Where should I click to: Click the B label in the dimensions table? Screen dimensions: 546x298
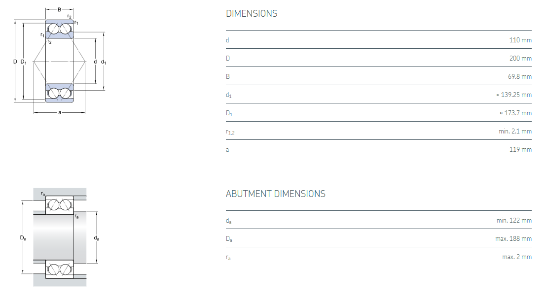pyautogui.click(x=228, y=76)
